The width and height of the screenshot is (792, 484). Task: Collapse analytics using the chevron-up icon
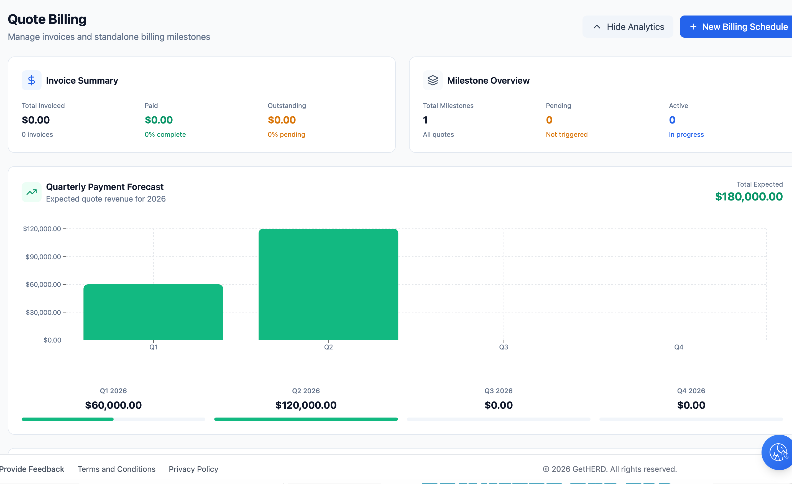[x=597, y=27]
